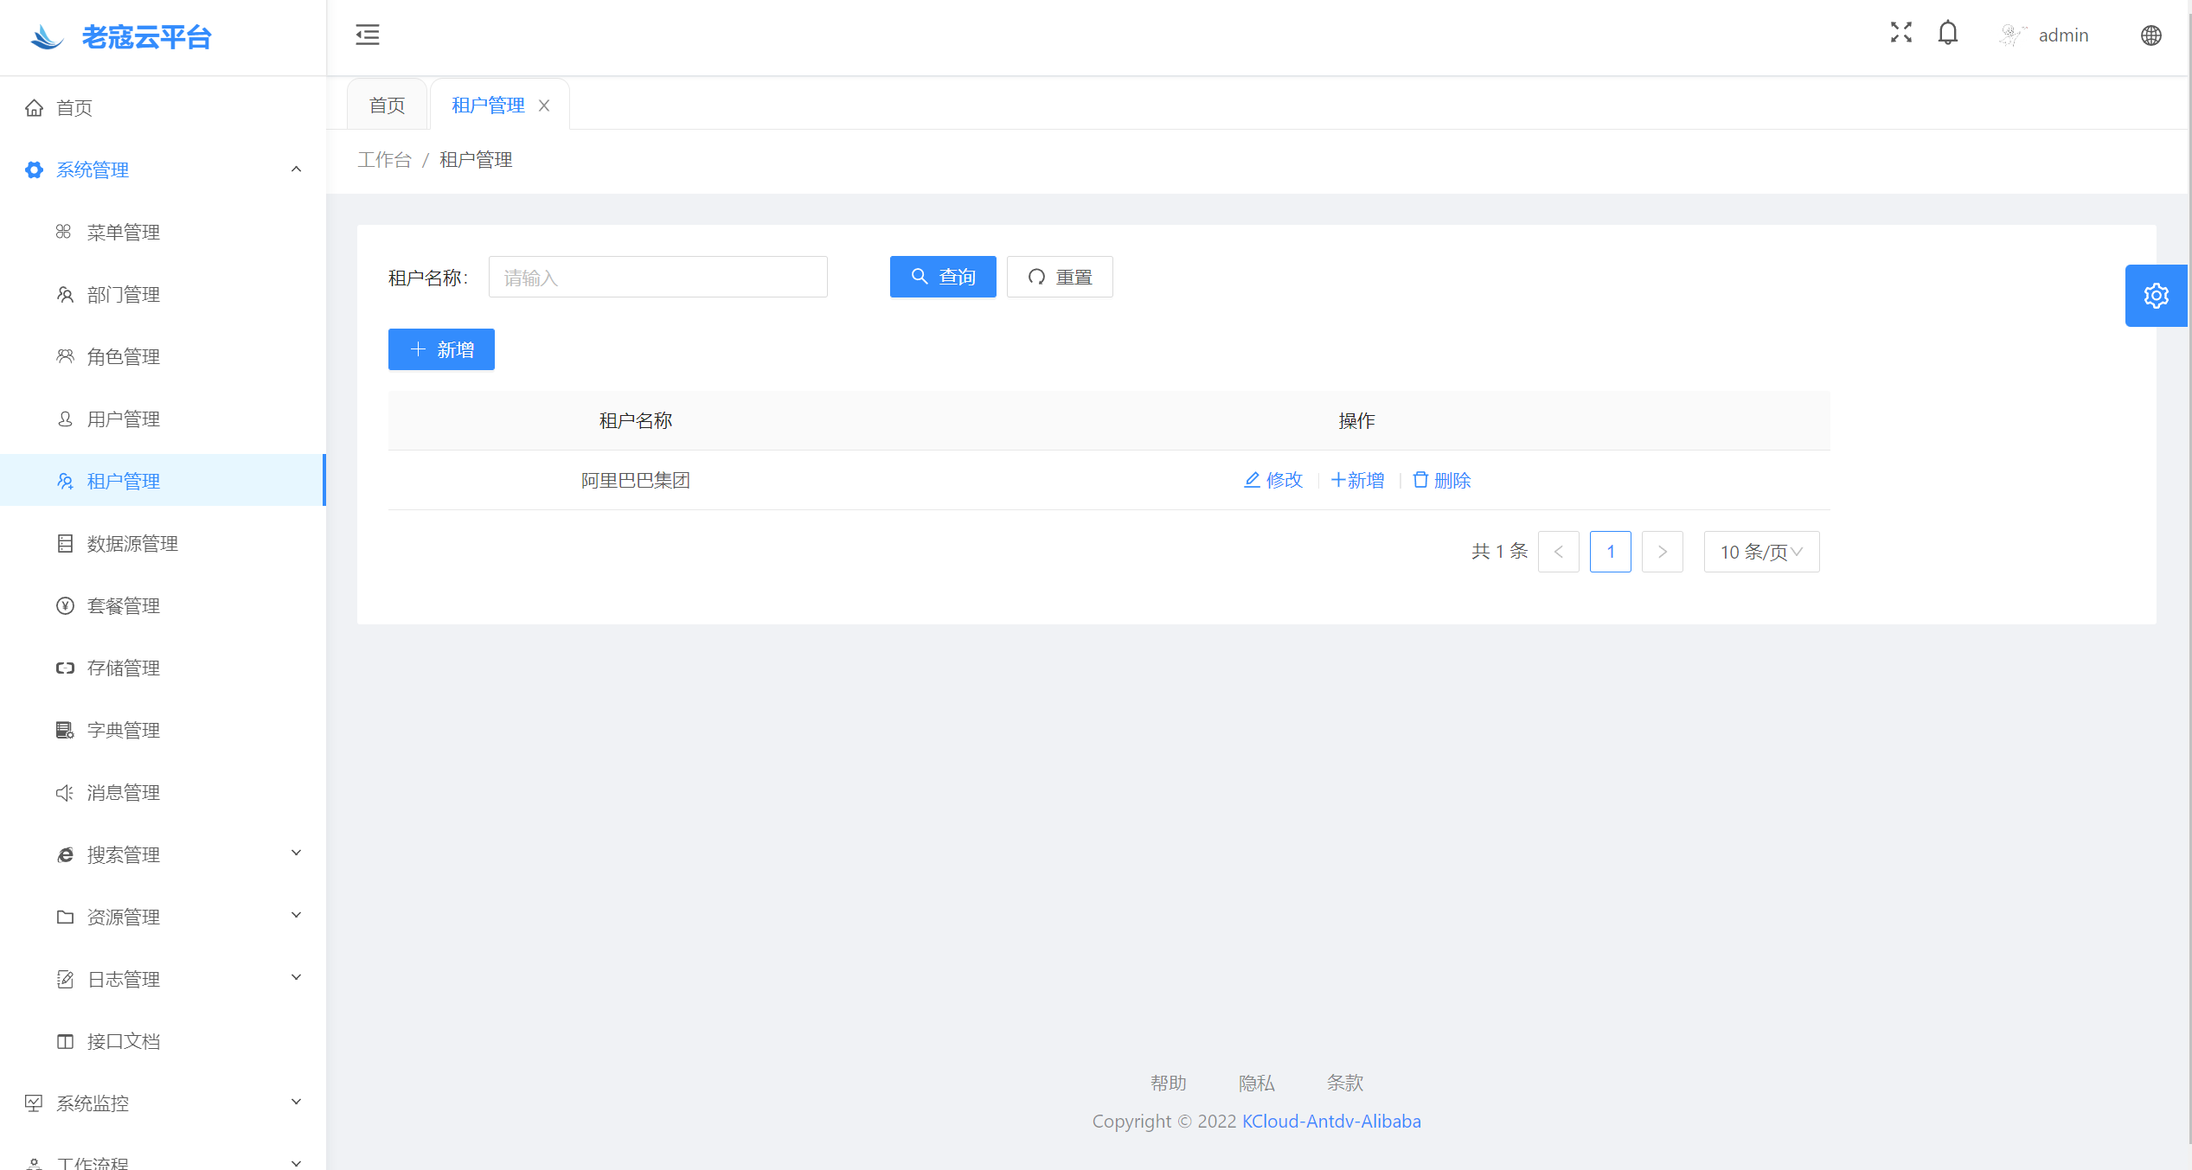Open 数据源管理 in the sidebar

132,543
